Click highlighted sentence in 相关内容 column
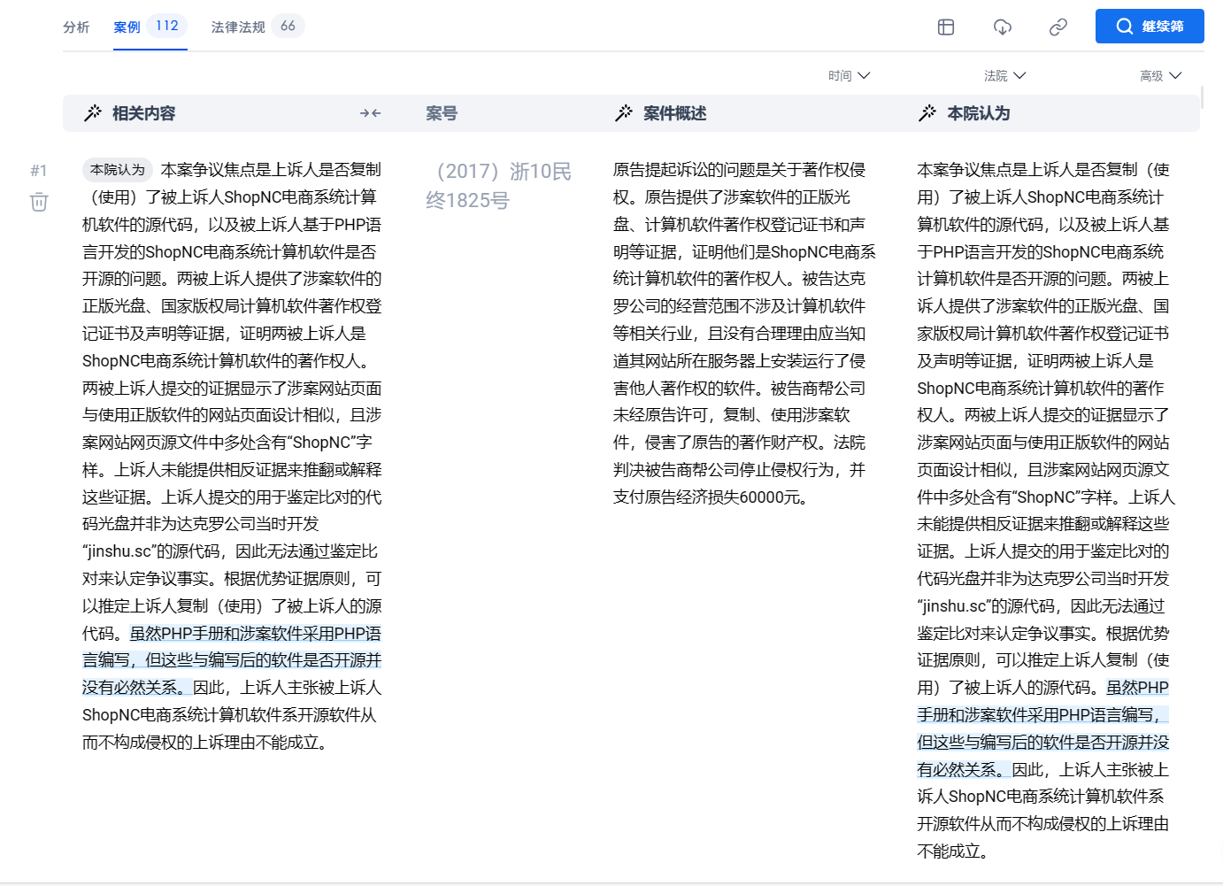 pyautogui.click(x=232, y=660)
